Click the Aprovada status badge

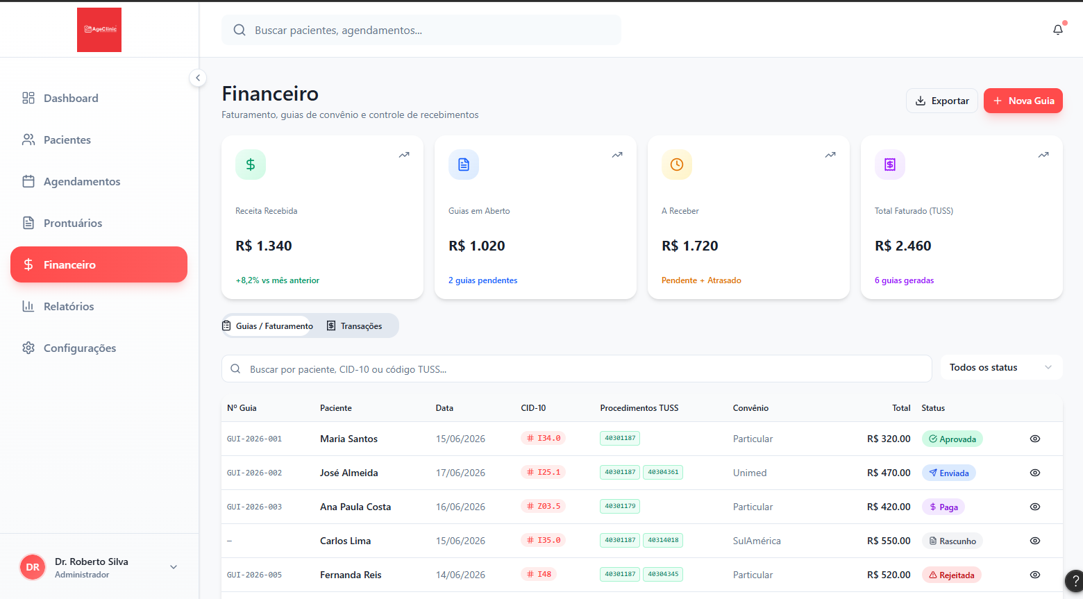[x=952, y=439]
